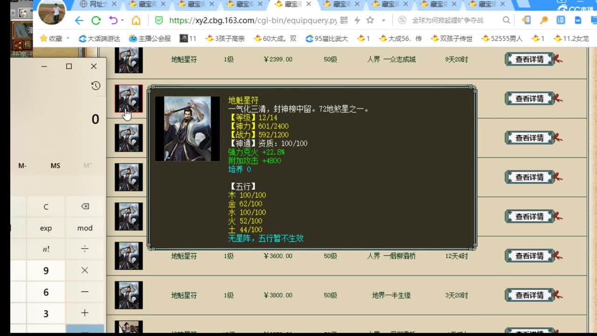The image size is (597, 336).
Task: Open the bookmark labeled 11
Action: pyautogui.click(x=188, y=38)
